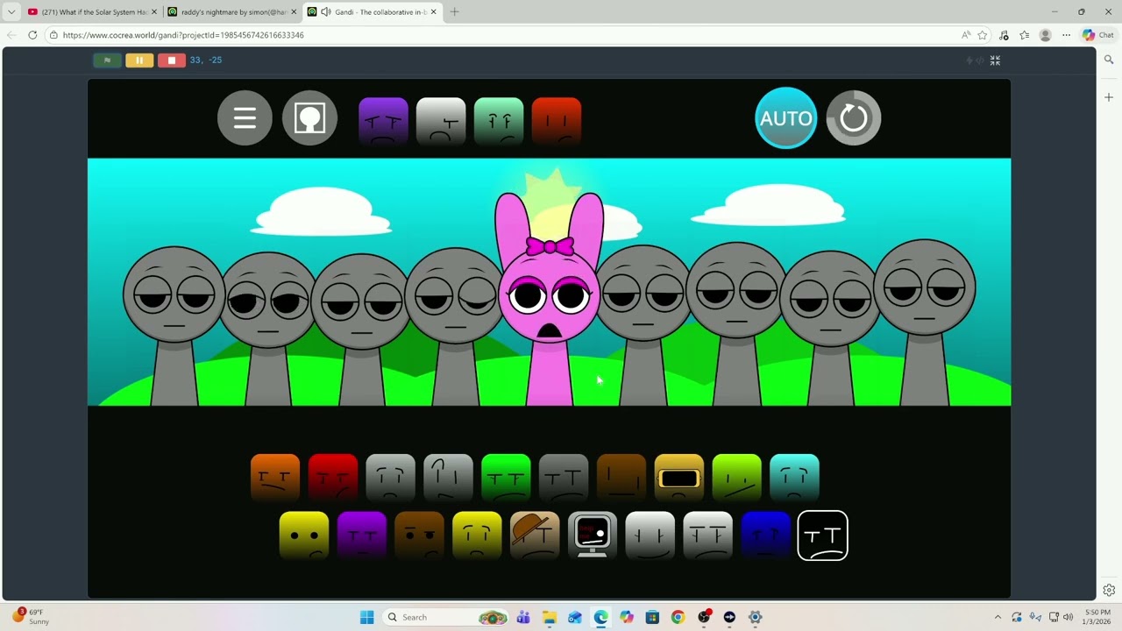Select the mint green face icon at top
Viewport: 1122px width, 631px height.
pos(499,122)
